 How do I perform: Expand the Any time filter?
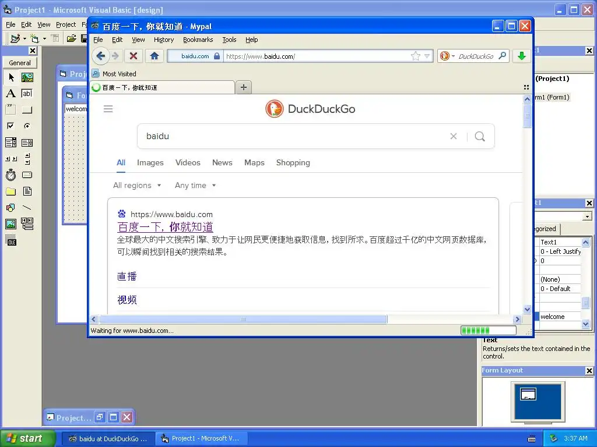point(195,186)
